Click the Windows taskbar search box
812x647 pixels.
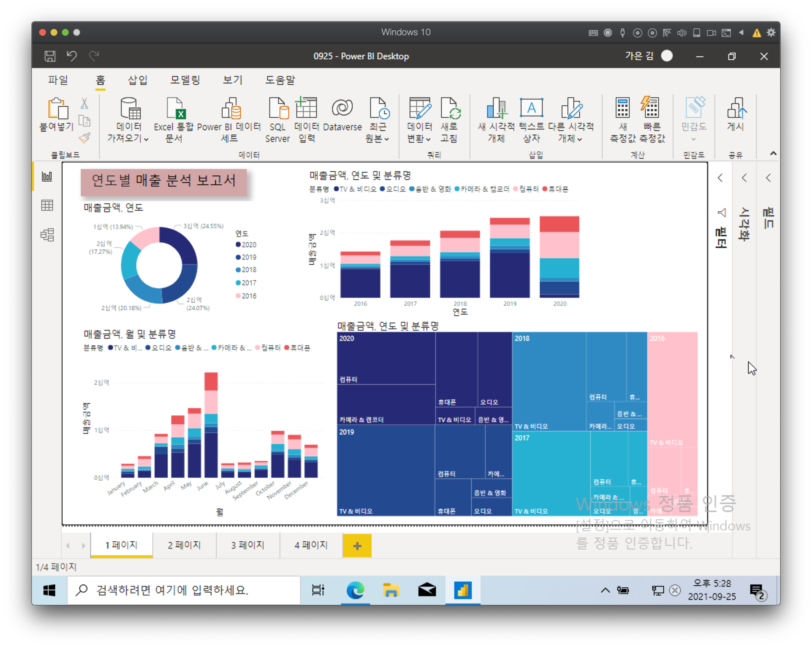point(184,590)
